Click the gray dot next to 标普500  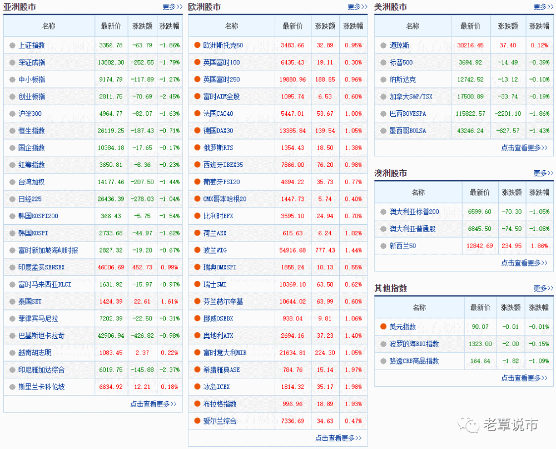pos(383,62)
